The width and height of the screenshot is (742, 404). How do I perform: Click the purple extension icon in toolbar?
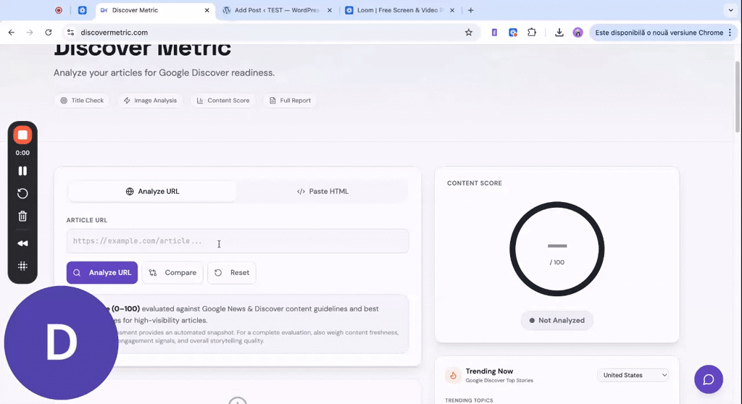(494, 32)
